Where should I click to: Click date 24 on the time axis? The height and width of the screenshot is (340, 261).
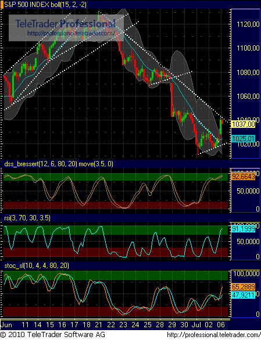[x=135, y=325]
